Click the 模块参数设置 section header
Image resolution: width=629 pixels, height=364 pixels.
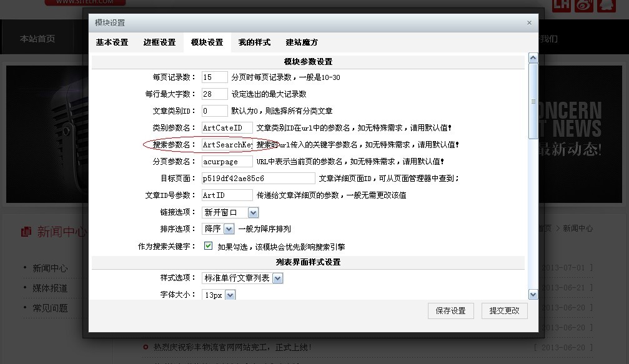pyautogui.click(x=308, y=62)
